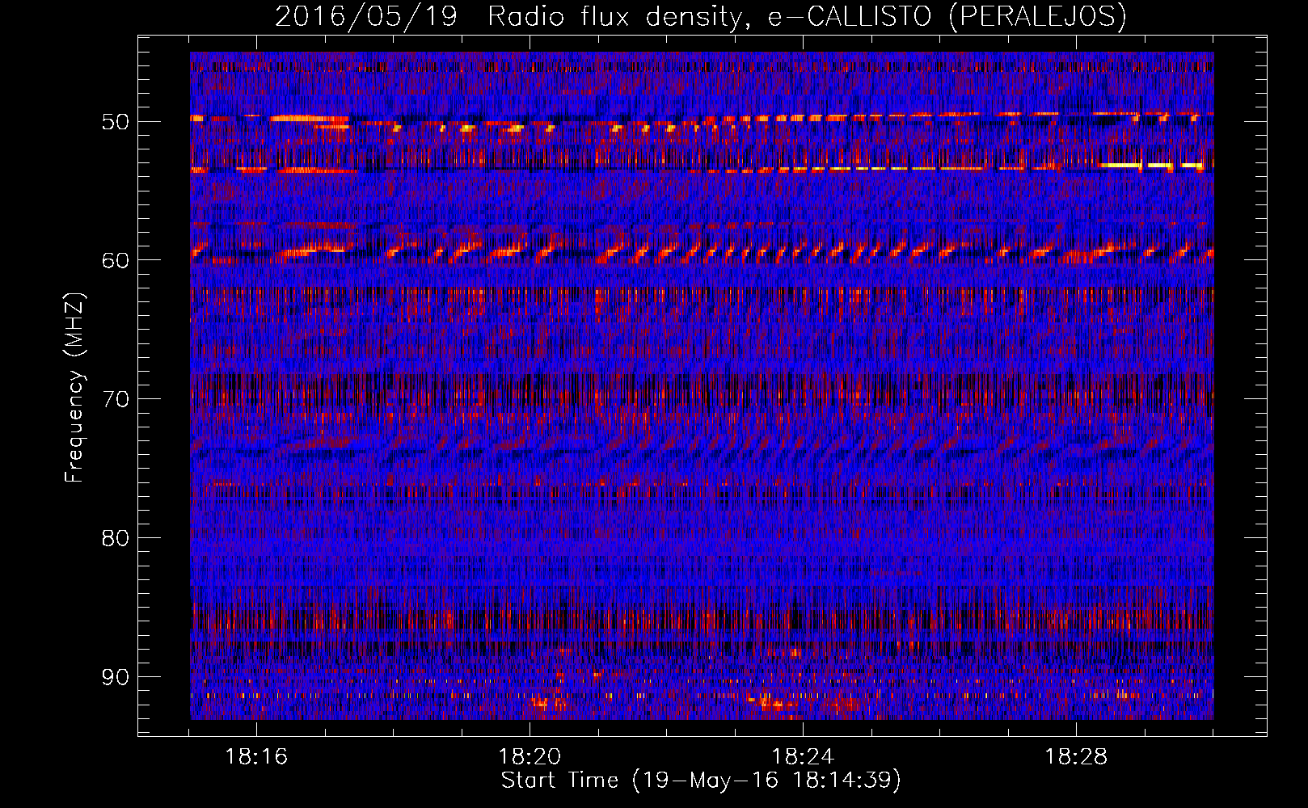Click the orange band at 60 MHz above 18:20

coord(530,249)
